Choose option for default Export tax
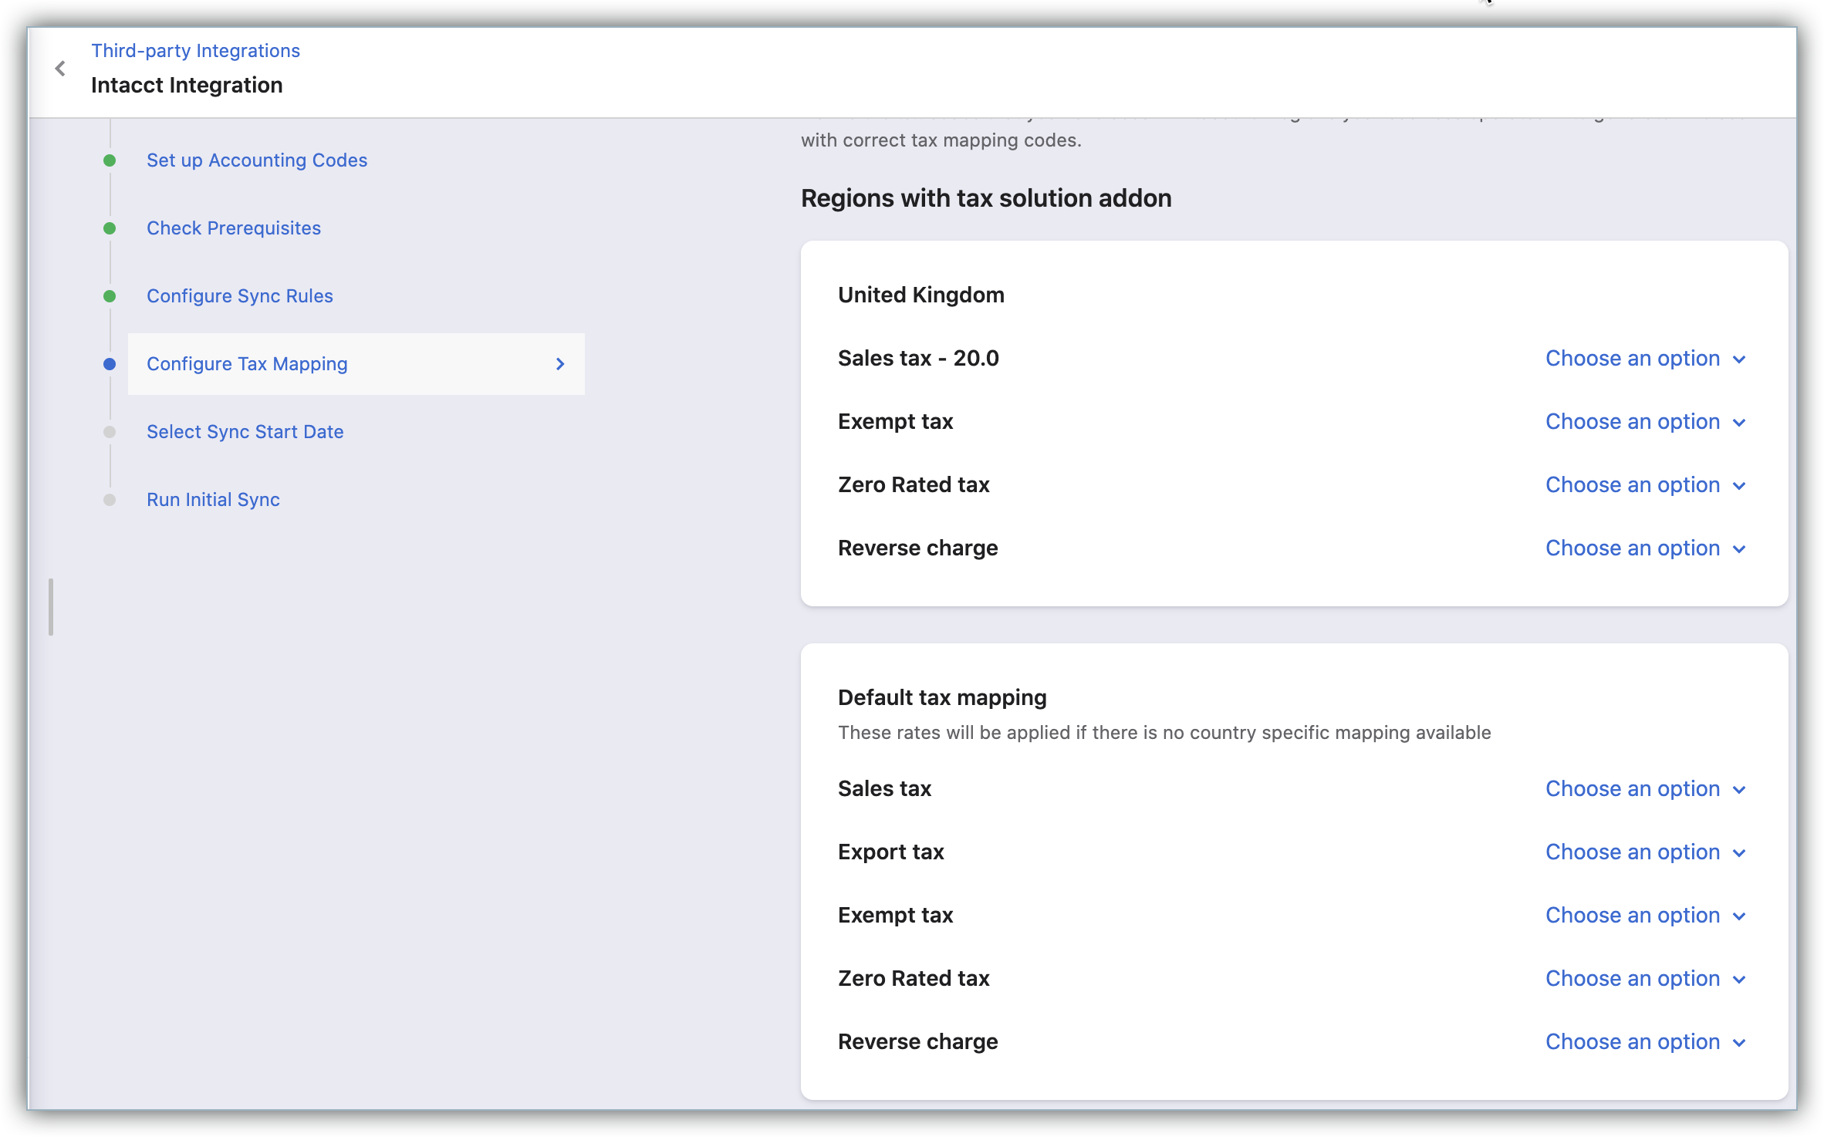Image resolution: width=1824 pixels, height=1137 pixels. [x=1646, y=852]
